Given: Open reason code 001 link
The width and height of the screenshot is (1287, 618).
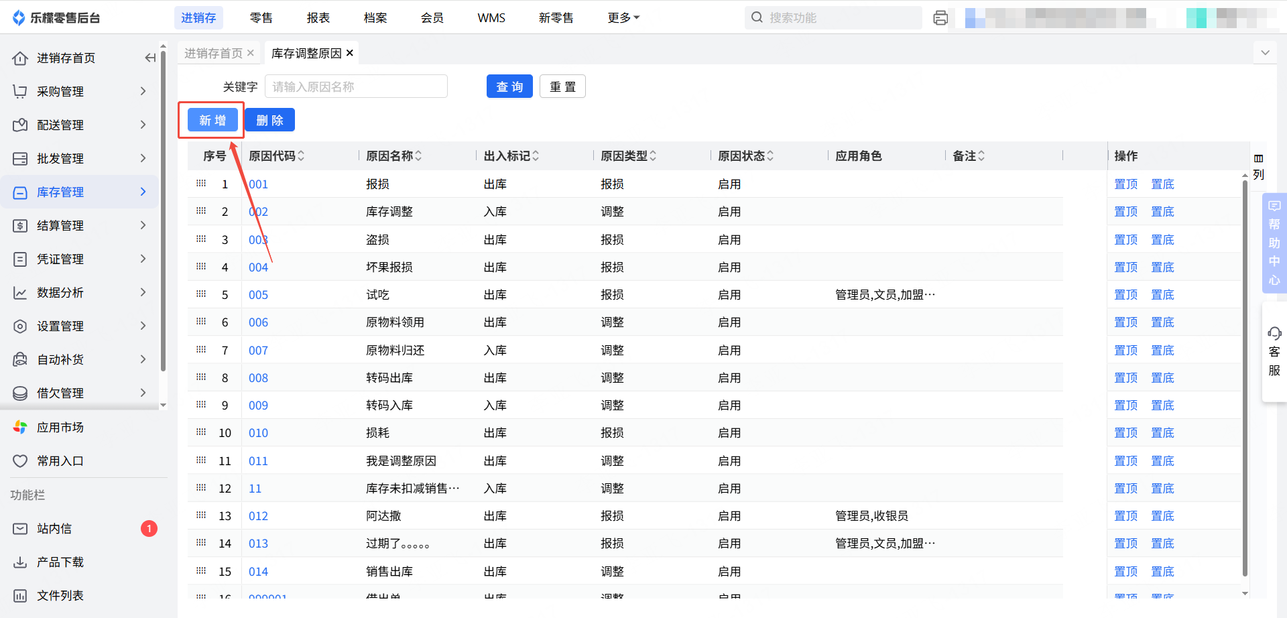Looking at the screenshot, I should 258,184.
